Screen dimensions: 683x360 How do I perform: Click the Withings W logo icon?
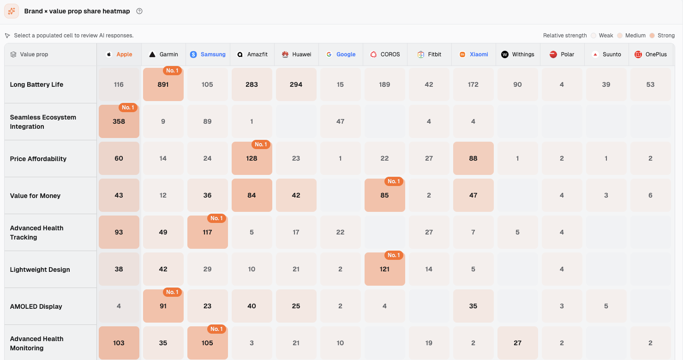[505, 54]
